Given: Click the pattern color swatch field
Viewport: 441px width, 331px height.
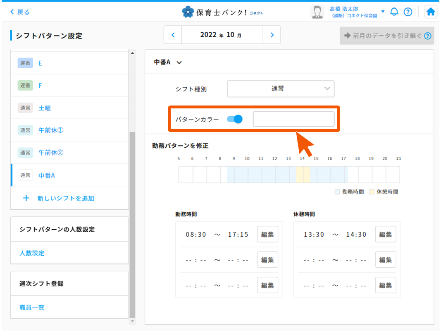Looking at the screenshot, I should coord(293,119).
